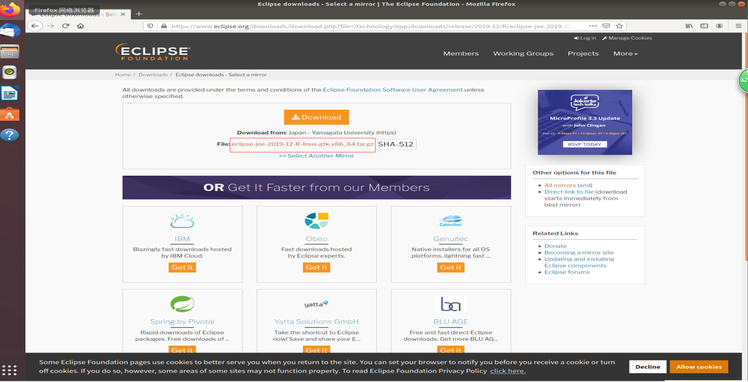Image resolution: width=748 pixels, height=382 pixels.
Task: Reload the current page
Action: coord(66,26)
